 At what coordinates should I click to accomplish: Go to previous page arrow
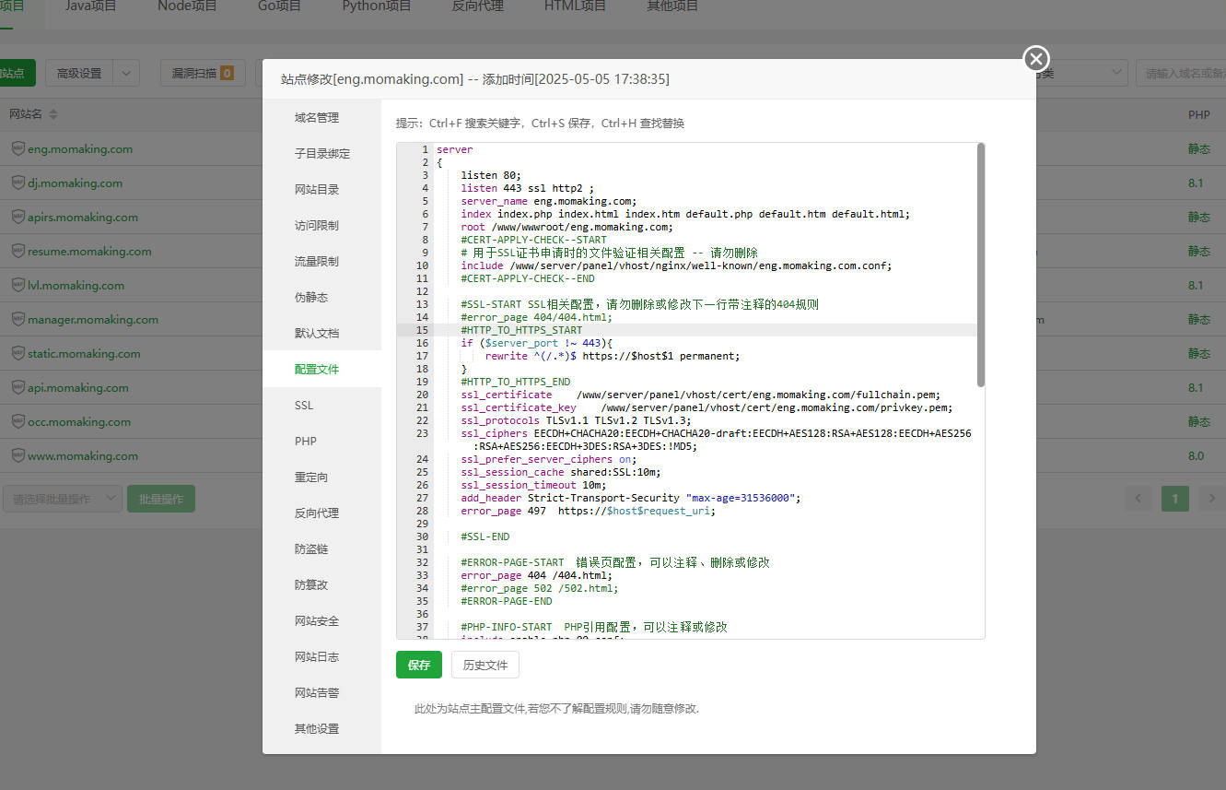click(1138, 499)
